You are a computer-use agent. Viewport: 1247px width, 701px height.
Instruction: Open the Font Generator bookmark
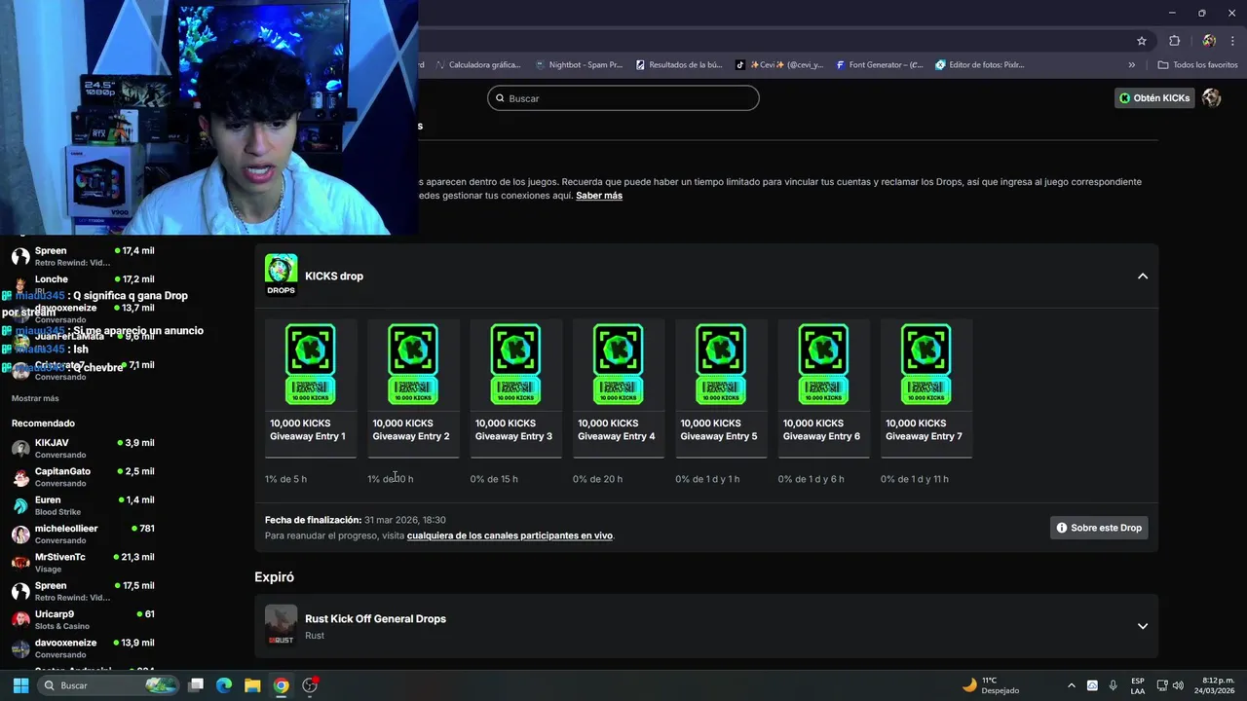pos(879,65)
